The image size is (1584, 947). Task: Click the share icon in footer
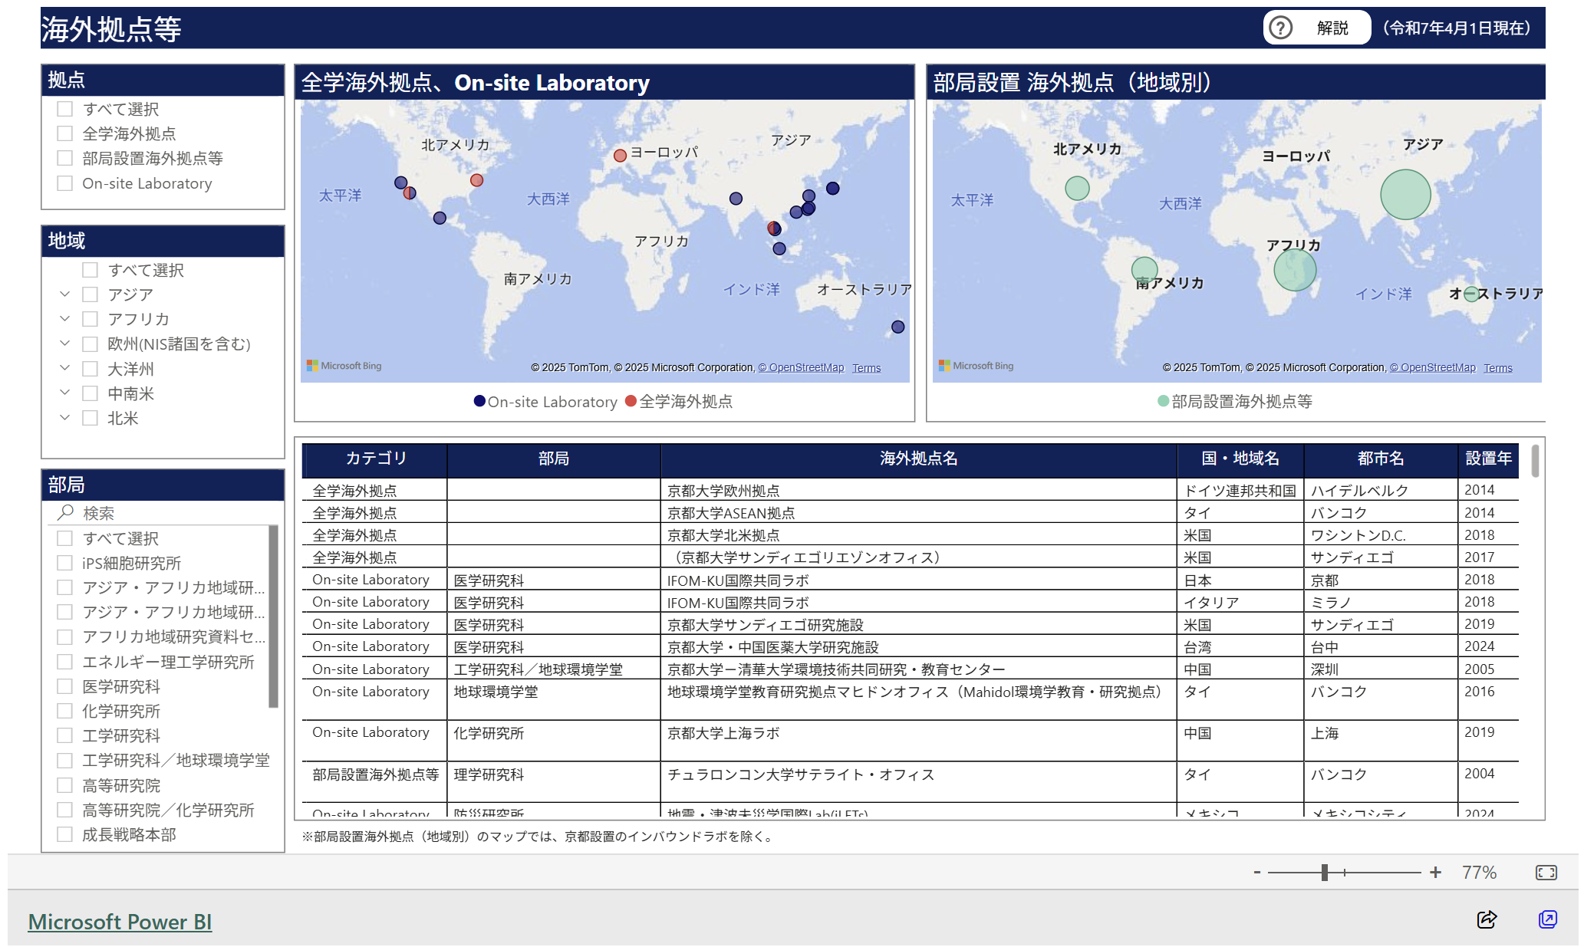coord(1486,919)
